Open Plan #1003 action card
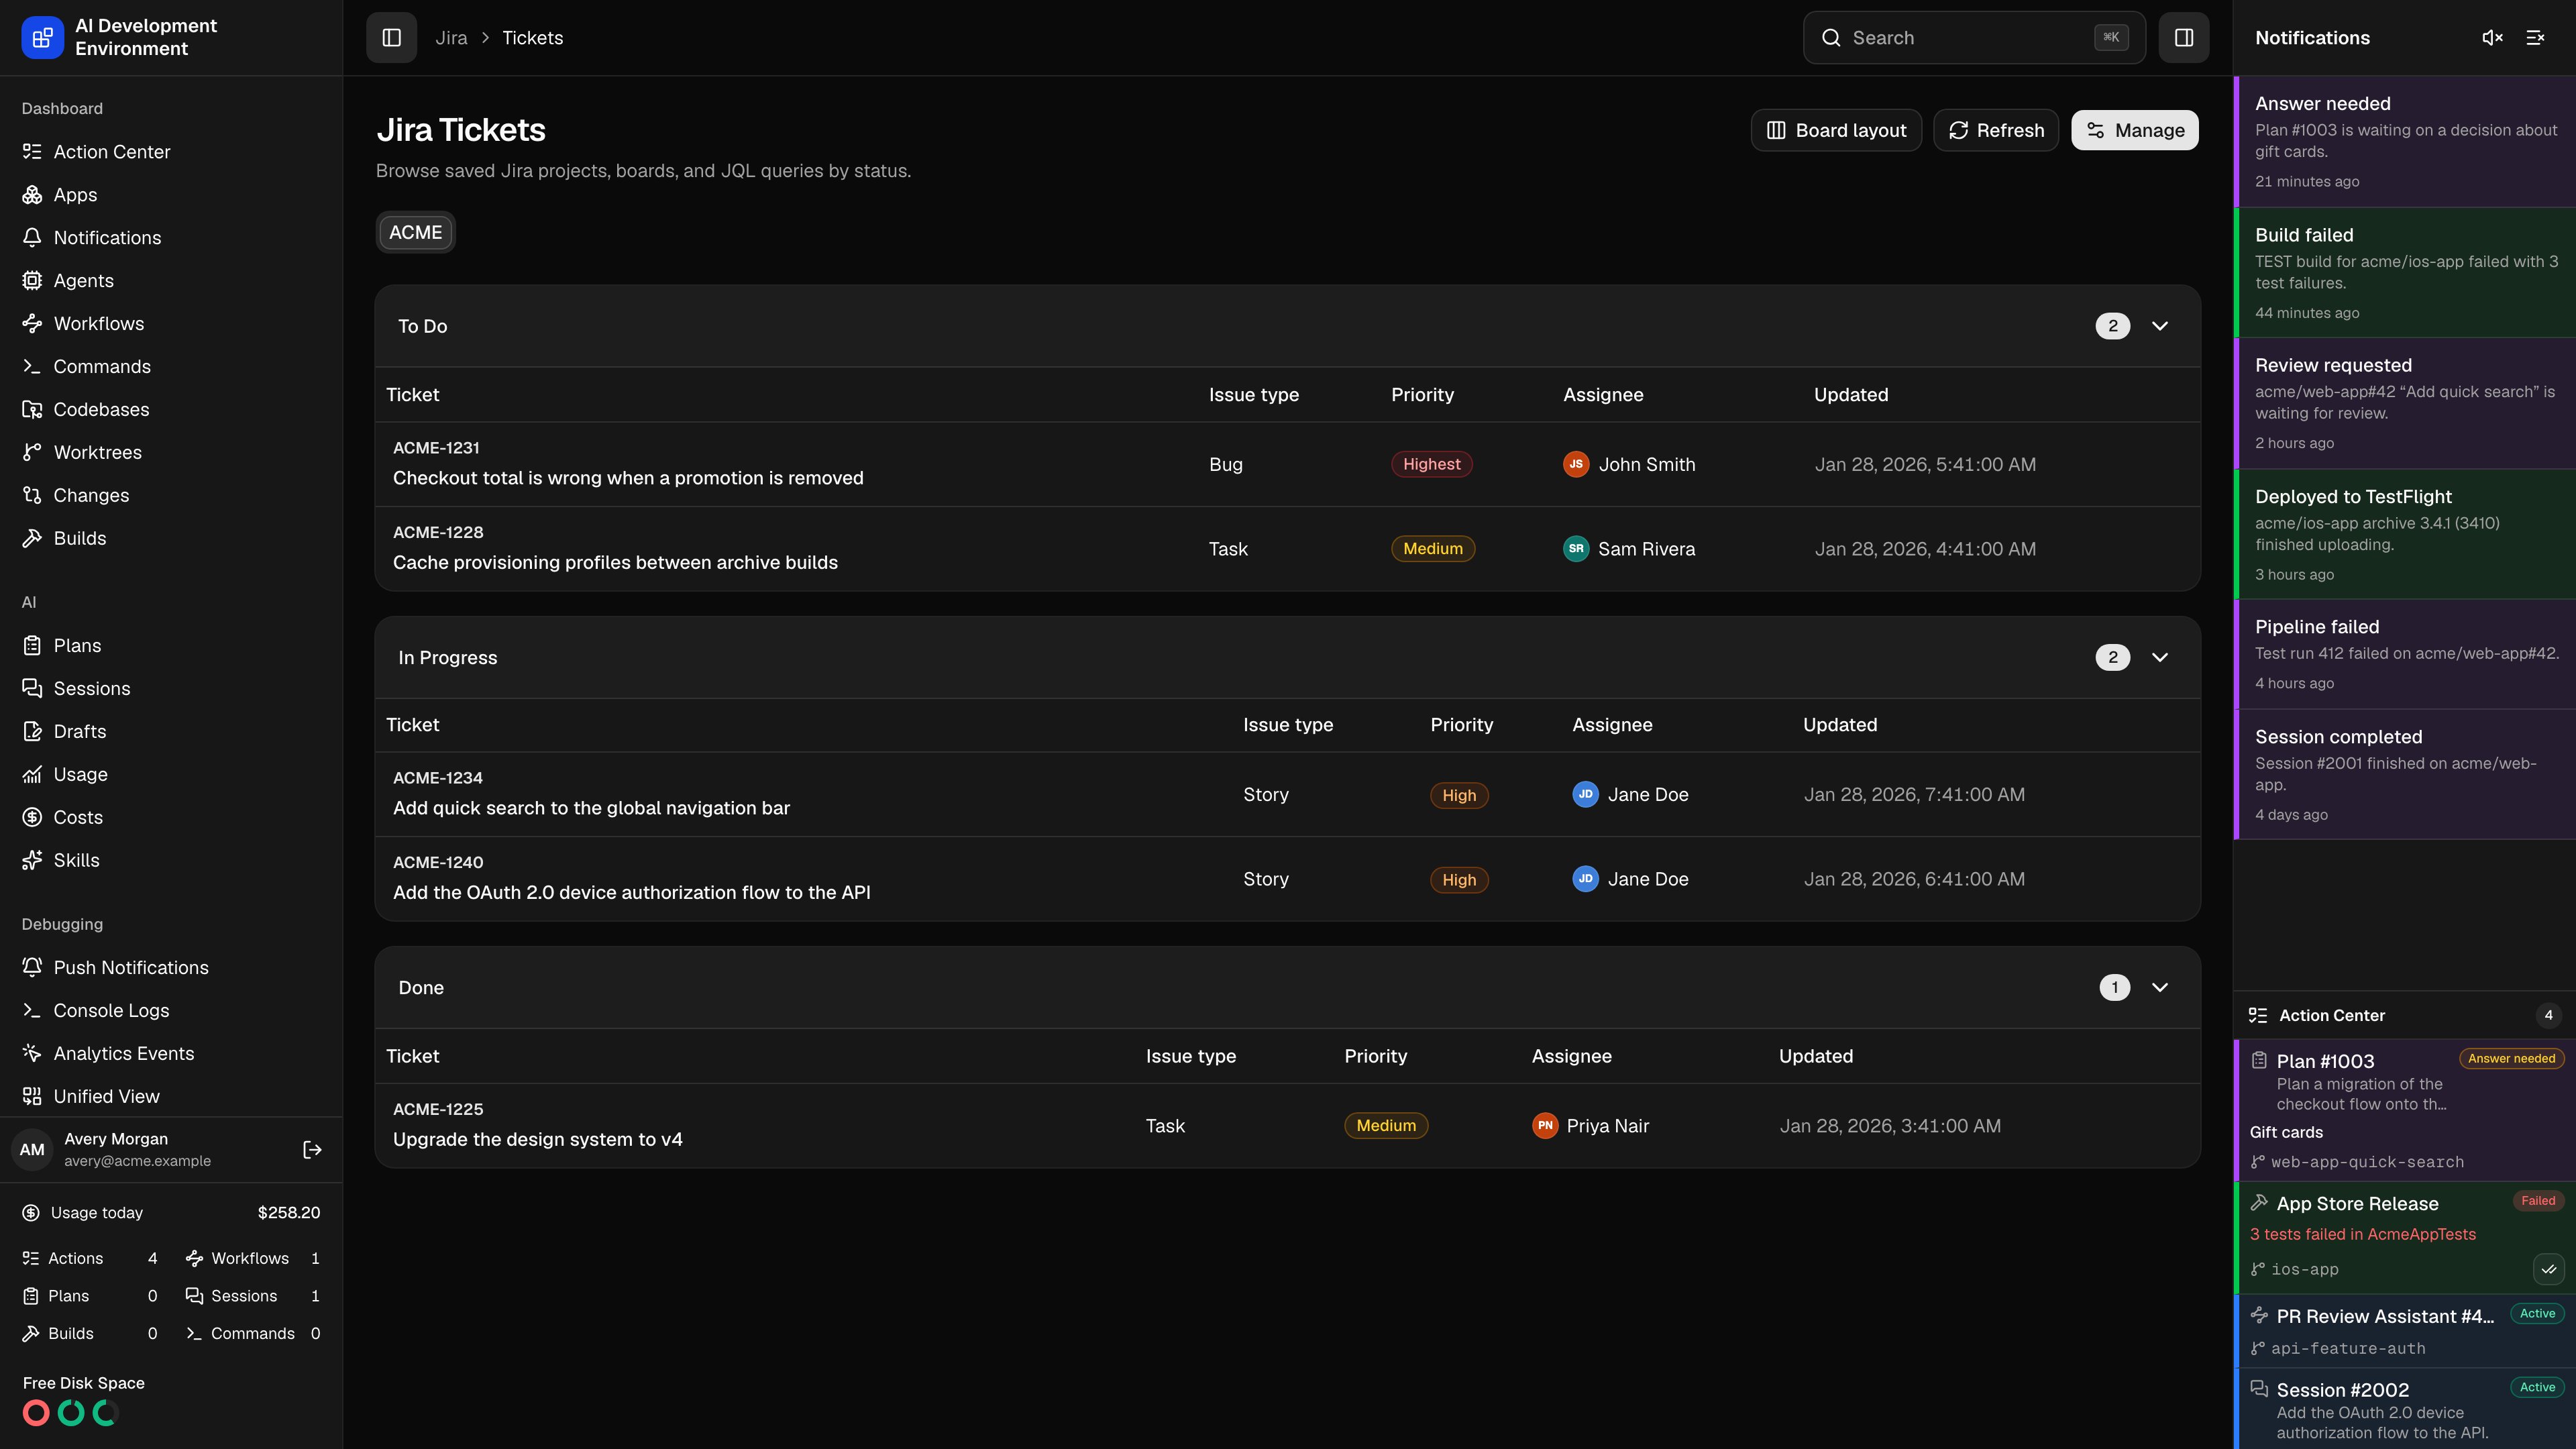2576x1449 pixels. pos(2405,1110)
